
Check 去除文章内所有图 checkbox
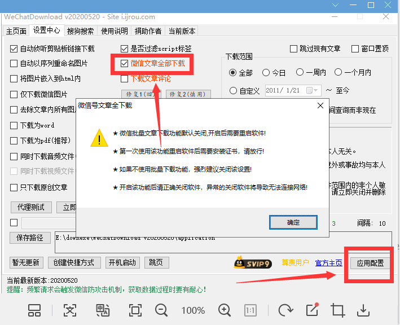click(x=14, y=109)
